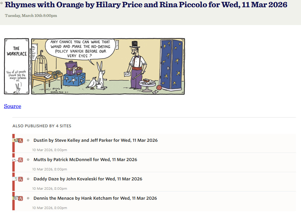301x219 pixels.
Task: Toggle the circle marker next to Dennis the Menace
Action: tap(28, 198)
